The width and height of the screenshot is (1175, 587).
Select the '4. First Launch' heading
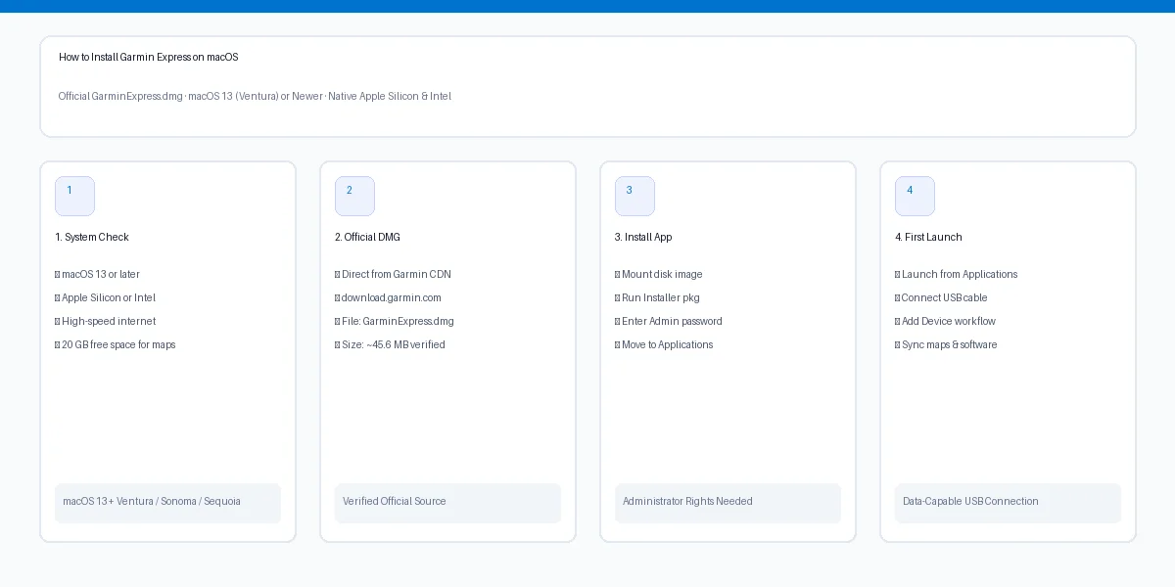tap(928, 237)
